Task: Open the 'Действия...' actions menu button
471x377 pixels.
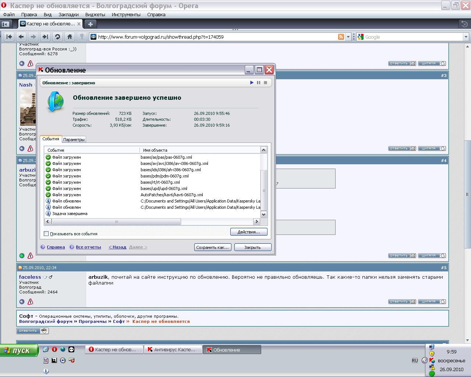Action: 249,232
